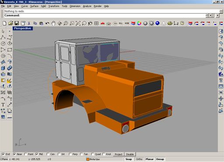This screenshot has width=224, height=162.
Task: Click orange layer color swatch in status bar
Action: pos(88,159)
